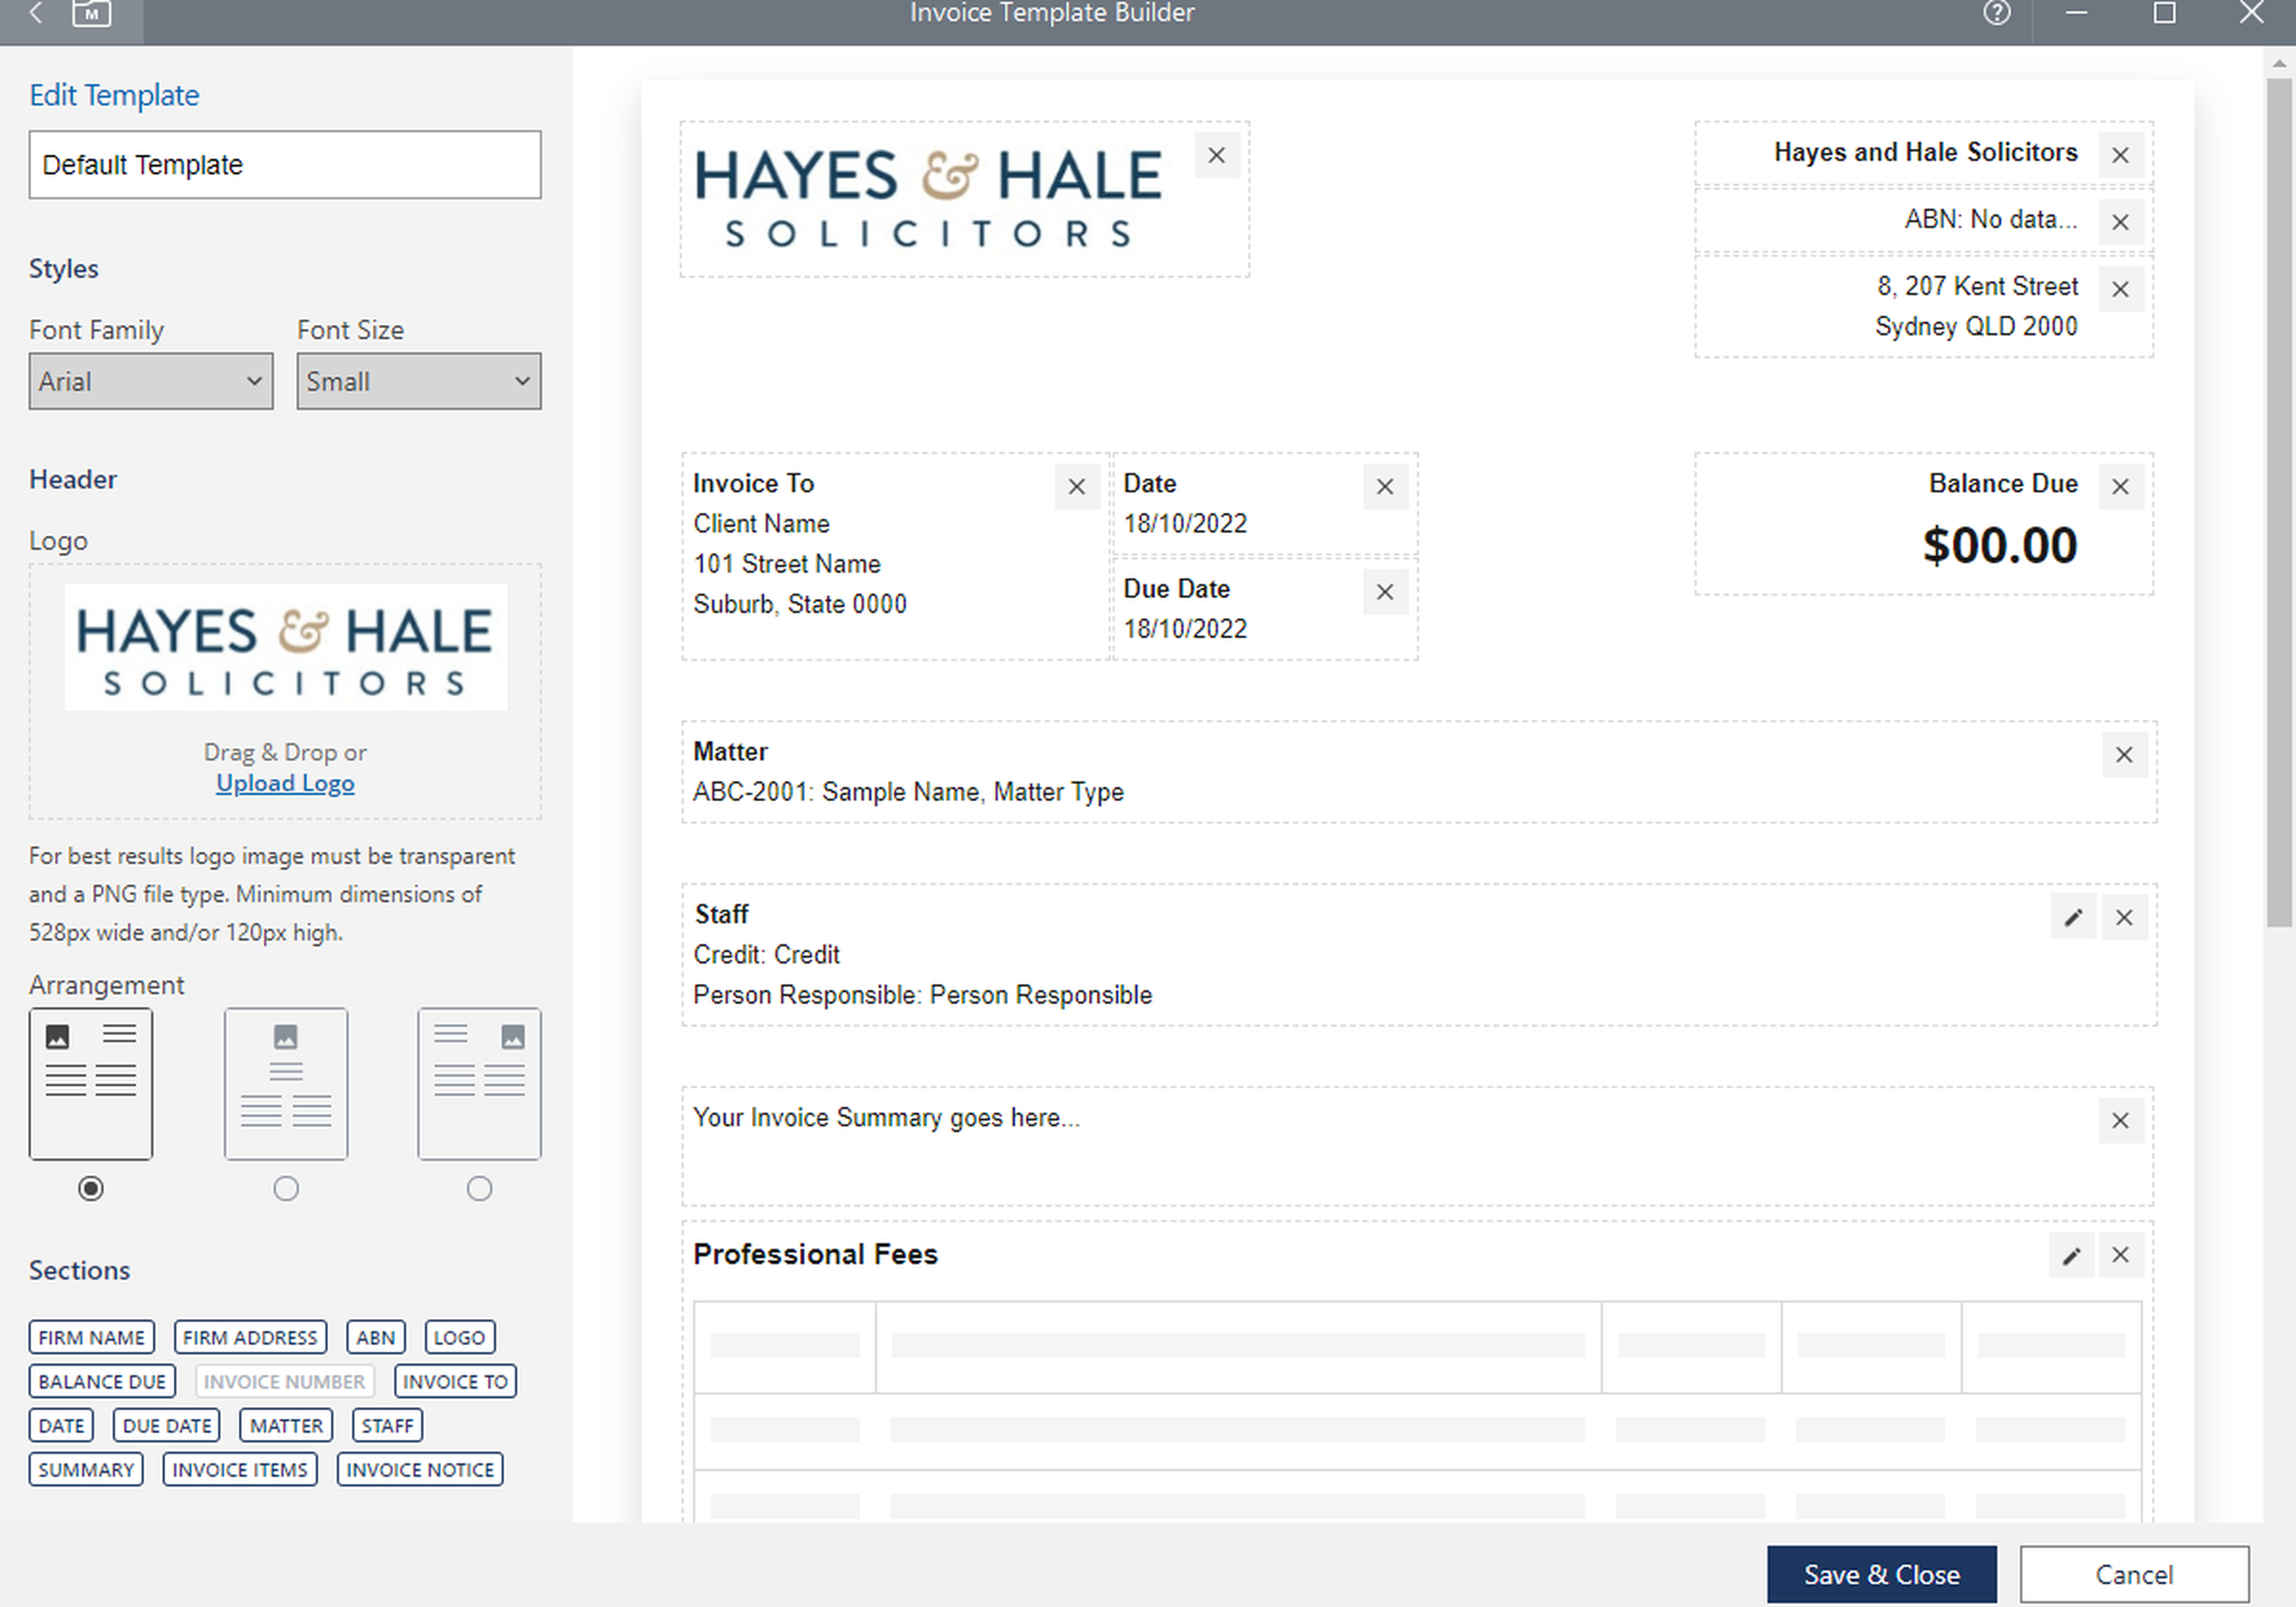Screen dimensions: 2296x1607
Task: Add the INVOICE NOTICE section tag
Action: tap(420, 1469)
